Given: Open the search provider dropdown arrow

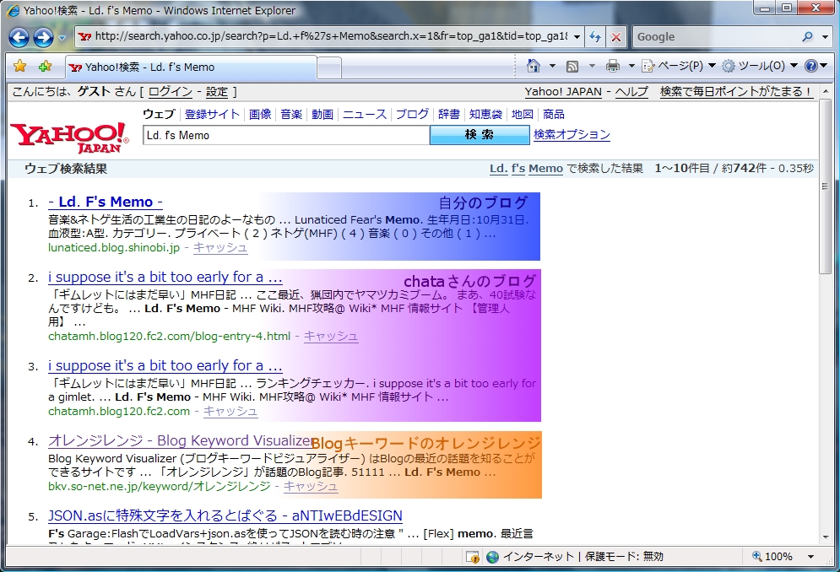Looking at the screenshot, I should tap(825, 37).
